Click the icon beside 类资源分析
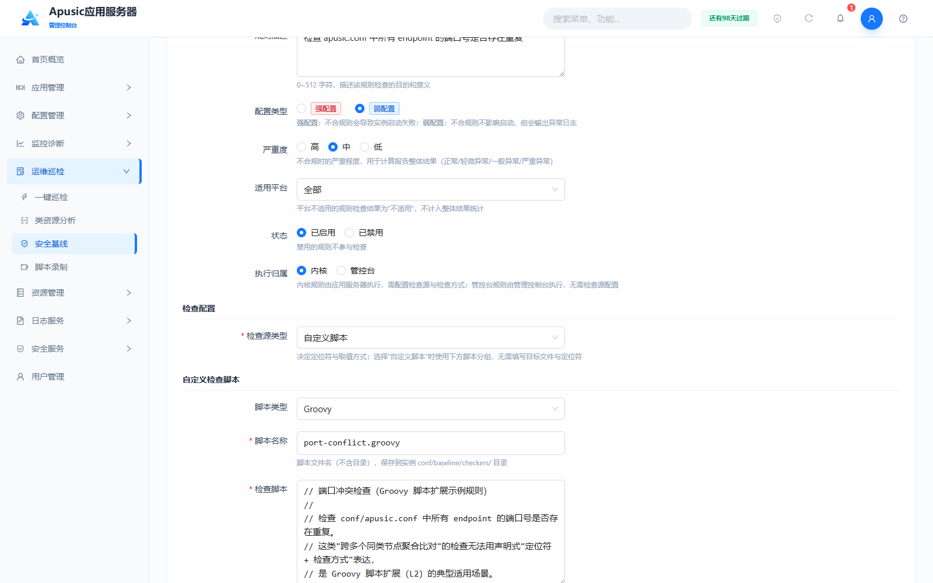The width and height of the screenshot is (933, 583). pyautogui.click(x=24, y=220)
